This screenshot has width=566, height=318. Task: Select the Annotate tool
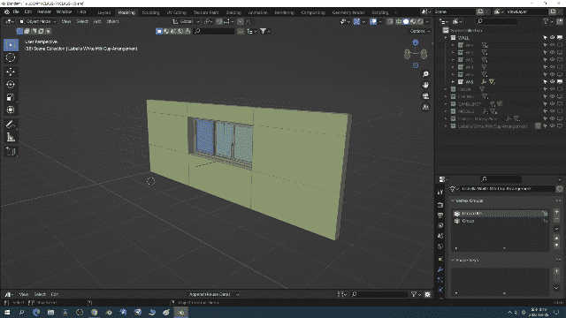point(11,125)
